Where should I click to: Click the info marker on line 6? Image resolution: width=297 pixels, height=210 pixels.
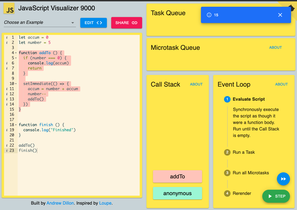(x=7, y=63)
